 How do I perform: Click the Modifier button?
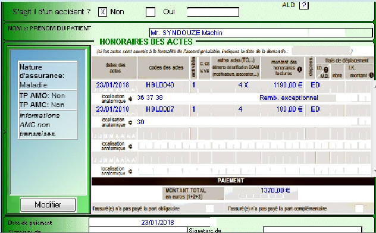(48, 204)
